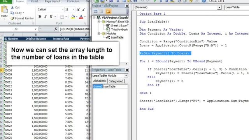
Task: Click the Paste icon in Clipboard group
Action: pyautogui.click(x=4, y=10)
